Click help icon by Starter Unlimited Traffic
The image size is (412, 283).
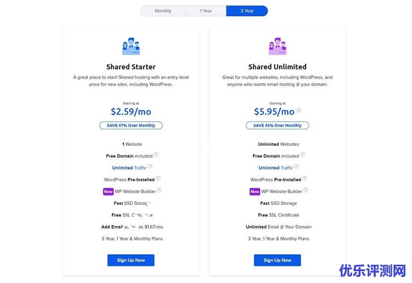click(x=150, y=166)
